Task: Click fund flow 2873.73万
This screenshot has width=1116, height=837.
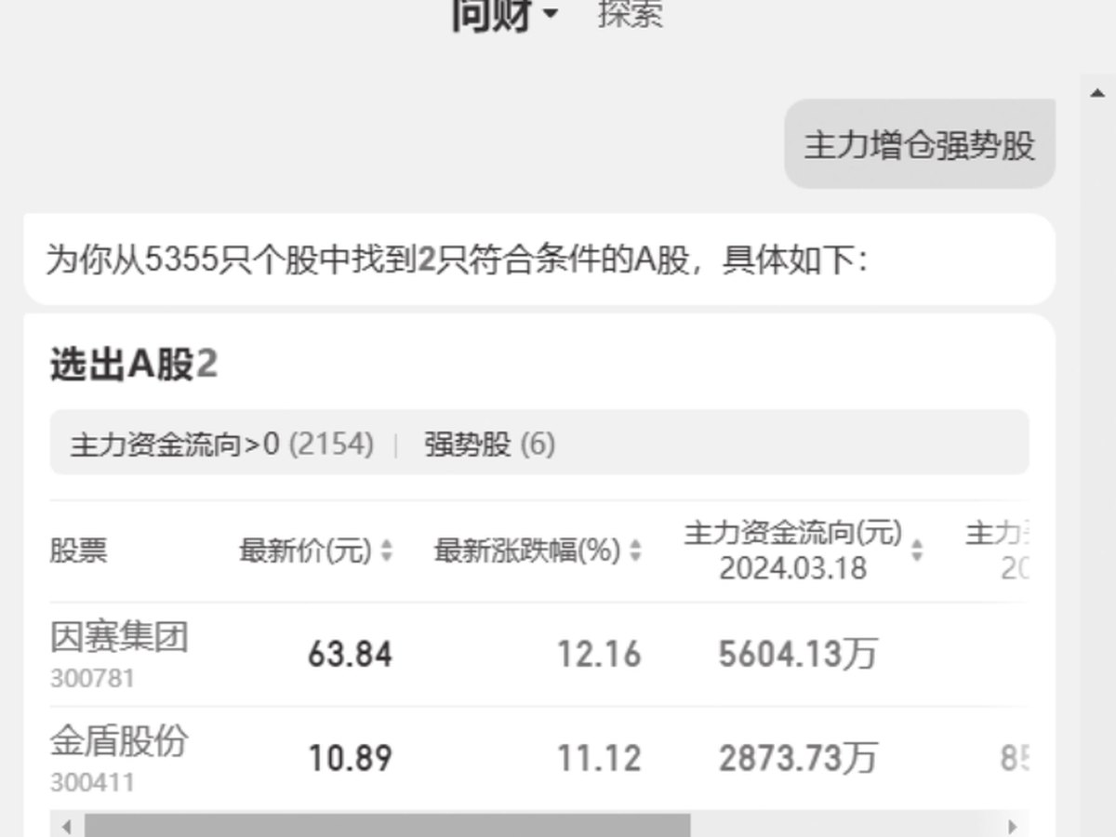Action: (x=798, y=758)
